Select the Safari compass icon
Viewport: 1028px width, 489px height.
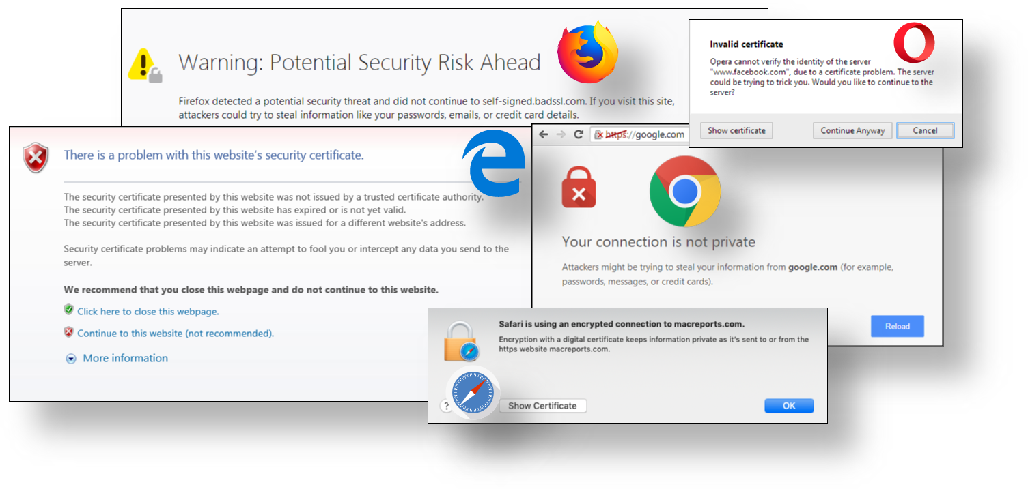click(472, 394)
